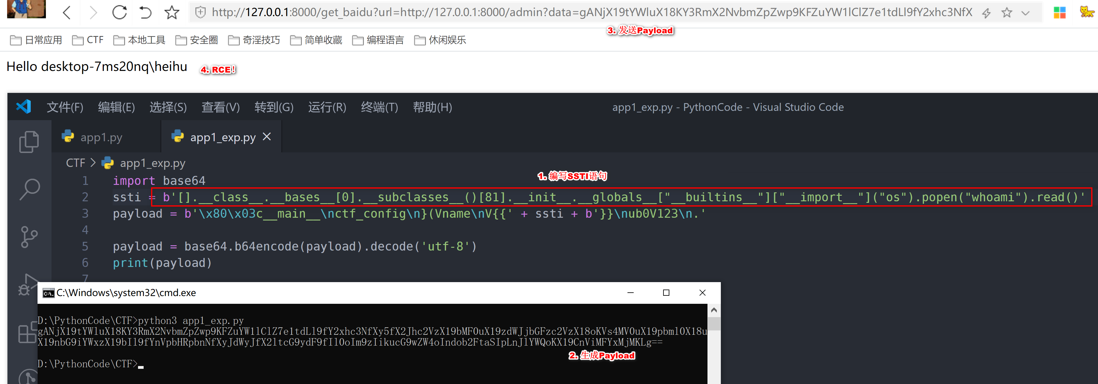Reload the browser page
Viewport: 1098px width, 384px height.
[x=119, y=13]
